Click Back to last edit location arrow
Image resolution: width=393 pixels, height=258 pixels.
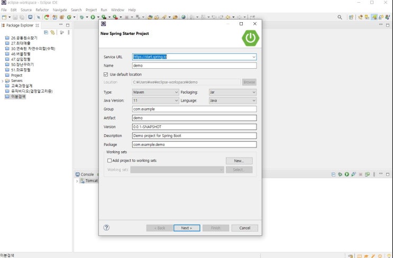pos(228,17)
